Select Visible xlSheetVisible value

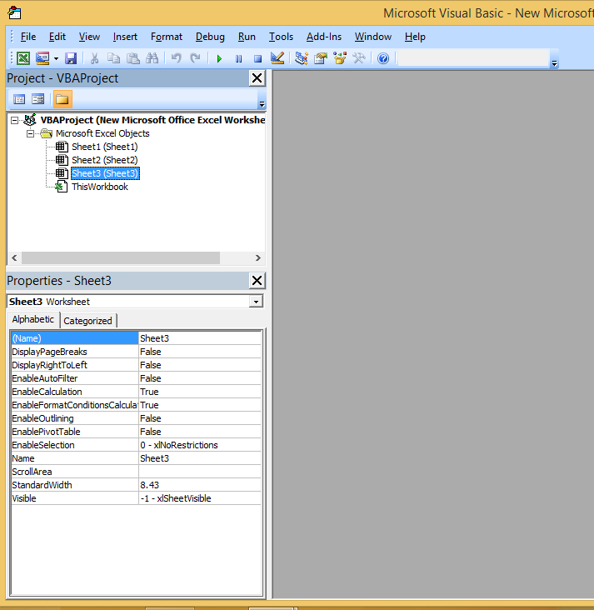tap(200, 498)
